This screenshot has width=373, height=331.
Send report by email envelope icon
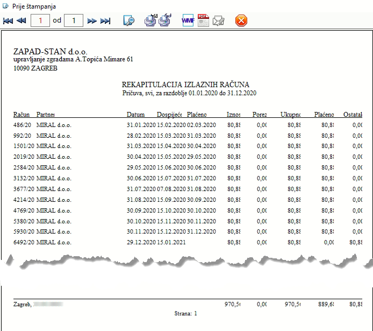218,20
